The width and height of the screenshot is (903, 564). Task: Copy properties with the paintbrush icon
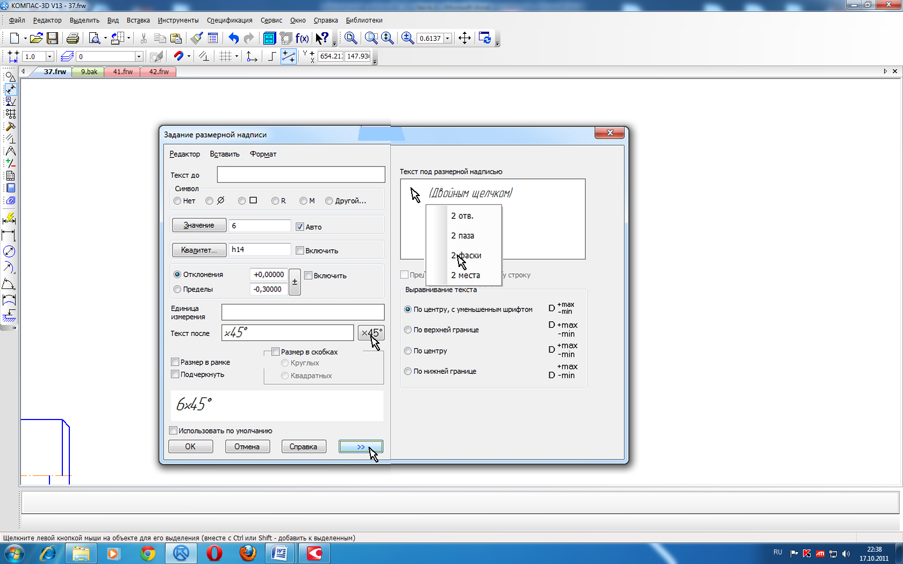coord(196,38)
